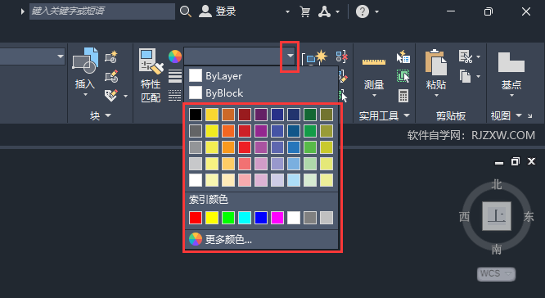Expand the 块 panel flyout arrow

pyautogui.click(x=108, y=115)
